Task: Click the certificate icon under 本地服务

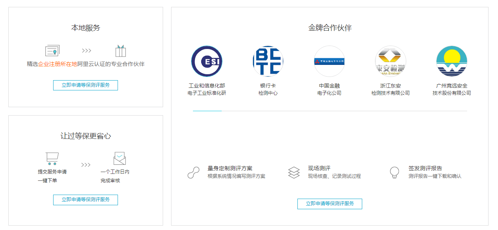Action: coord(52,51)
